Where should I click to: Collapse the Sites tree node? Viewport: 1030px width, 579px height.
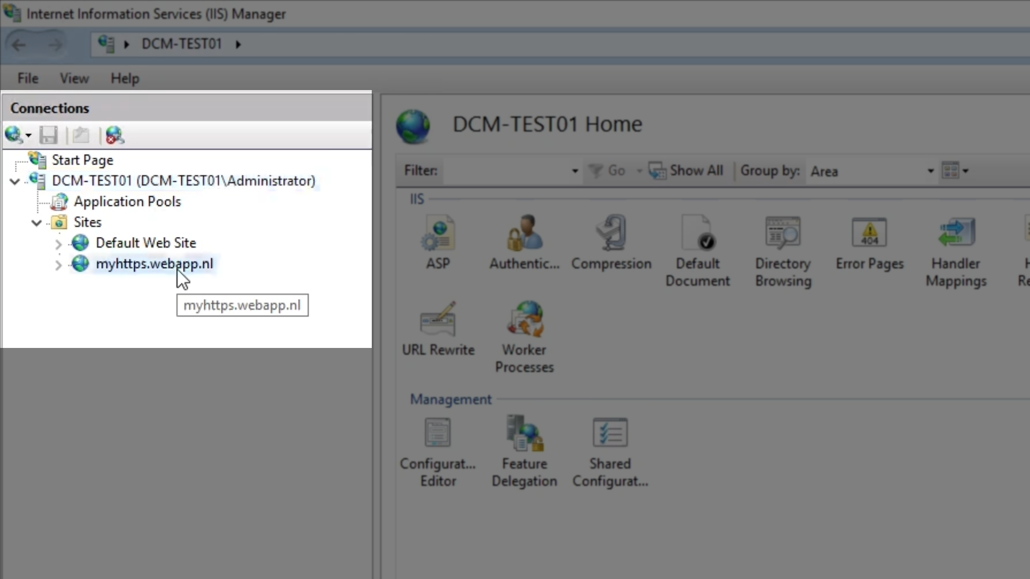[x=36, y=223]
